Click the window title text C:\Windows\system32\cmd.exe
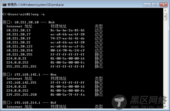Image resolution: width=170 pixels, height=111 pixels. (x=41, y=5)
